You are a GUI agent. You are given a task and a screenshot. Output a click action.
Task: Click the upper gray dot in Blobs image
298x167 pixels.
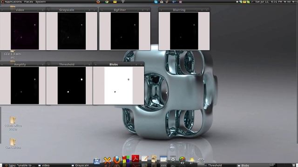coord(129,79)
